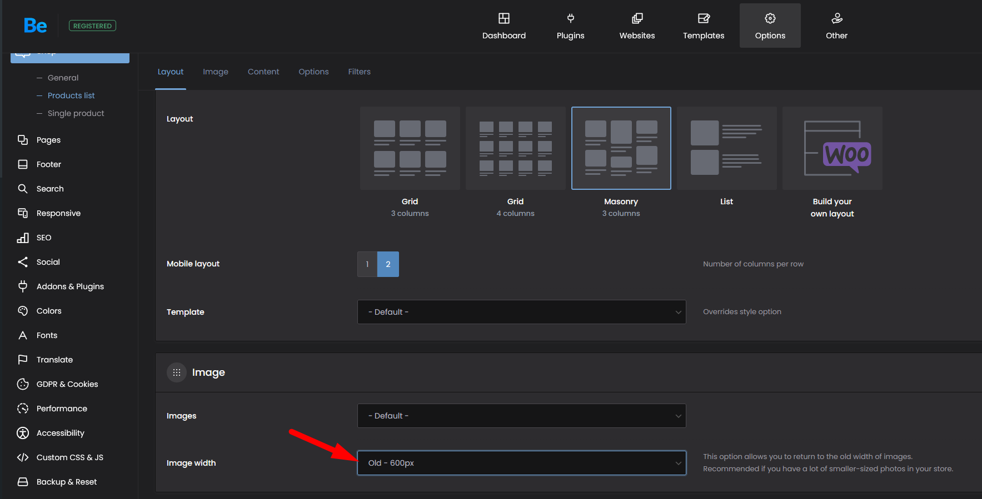The height and width of the screenshot is (499, 982).
Task: Click the Fonts letter sidebar icon
Action: 23,335
